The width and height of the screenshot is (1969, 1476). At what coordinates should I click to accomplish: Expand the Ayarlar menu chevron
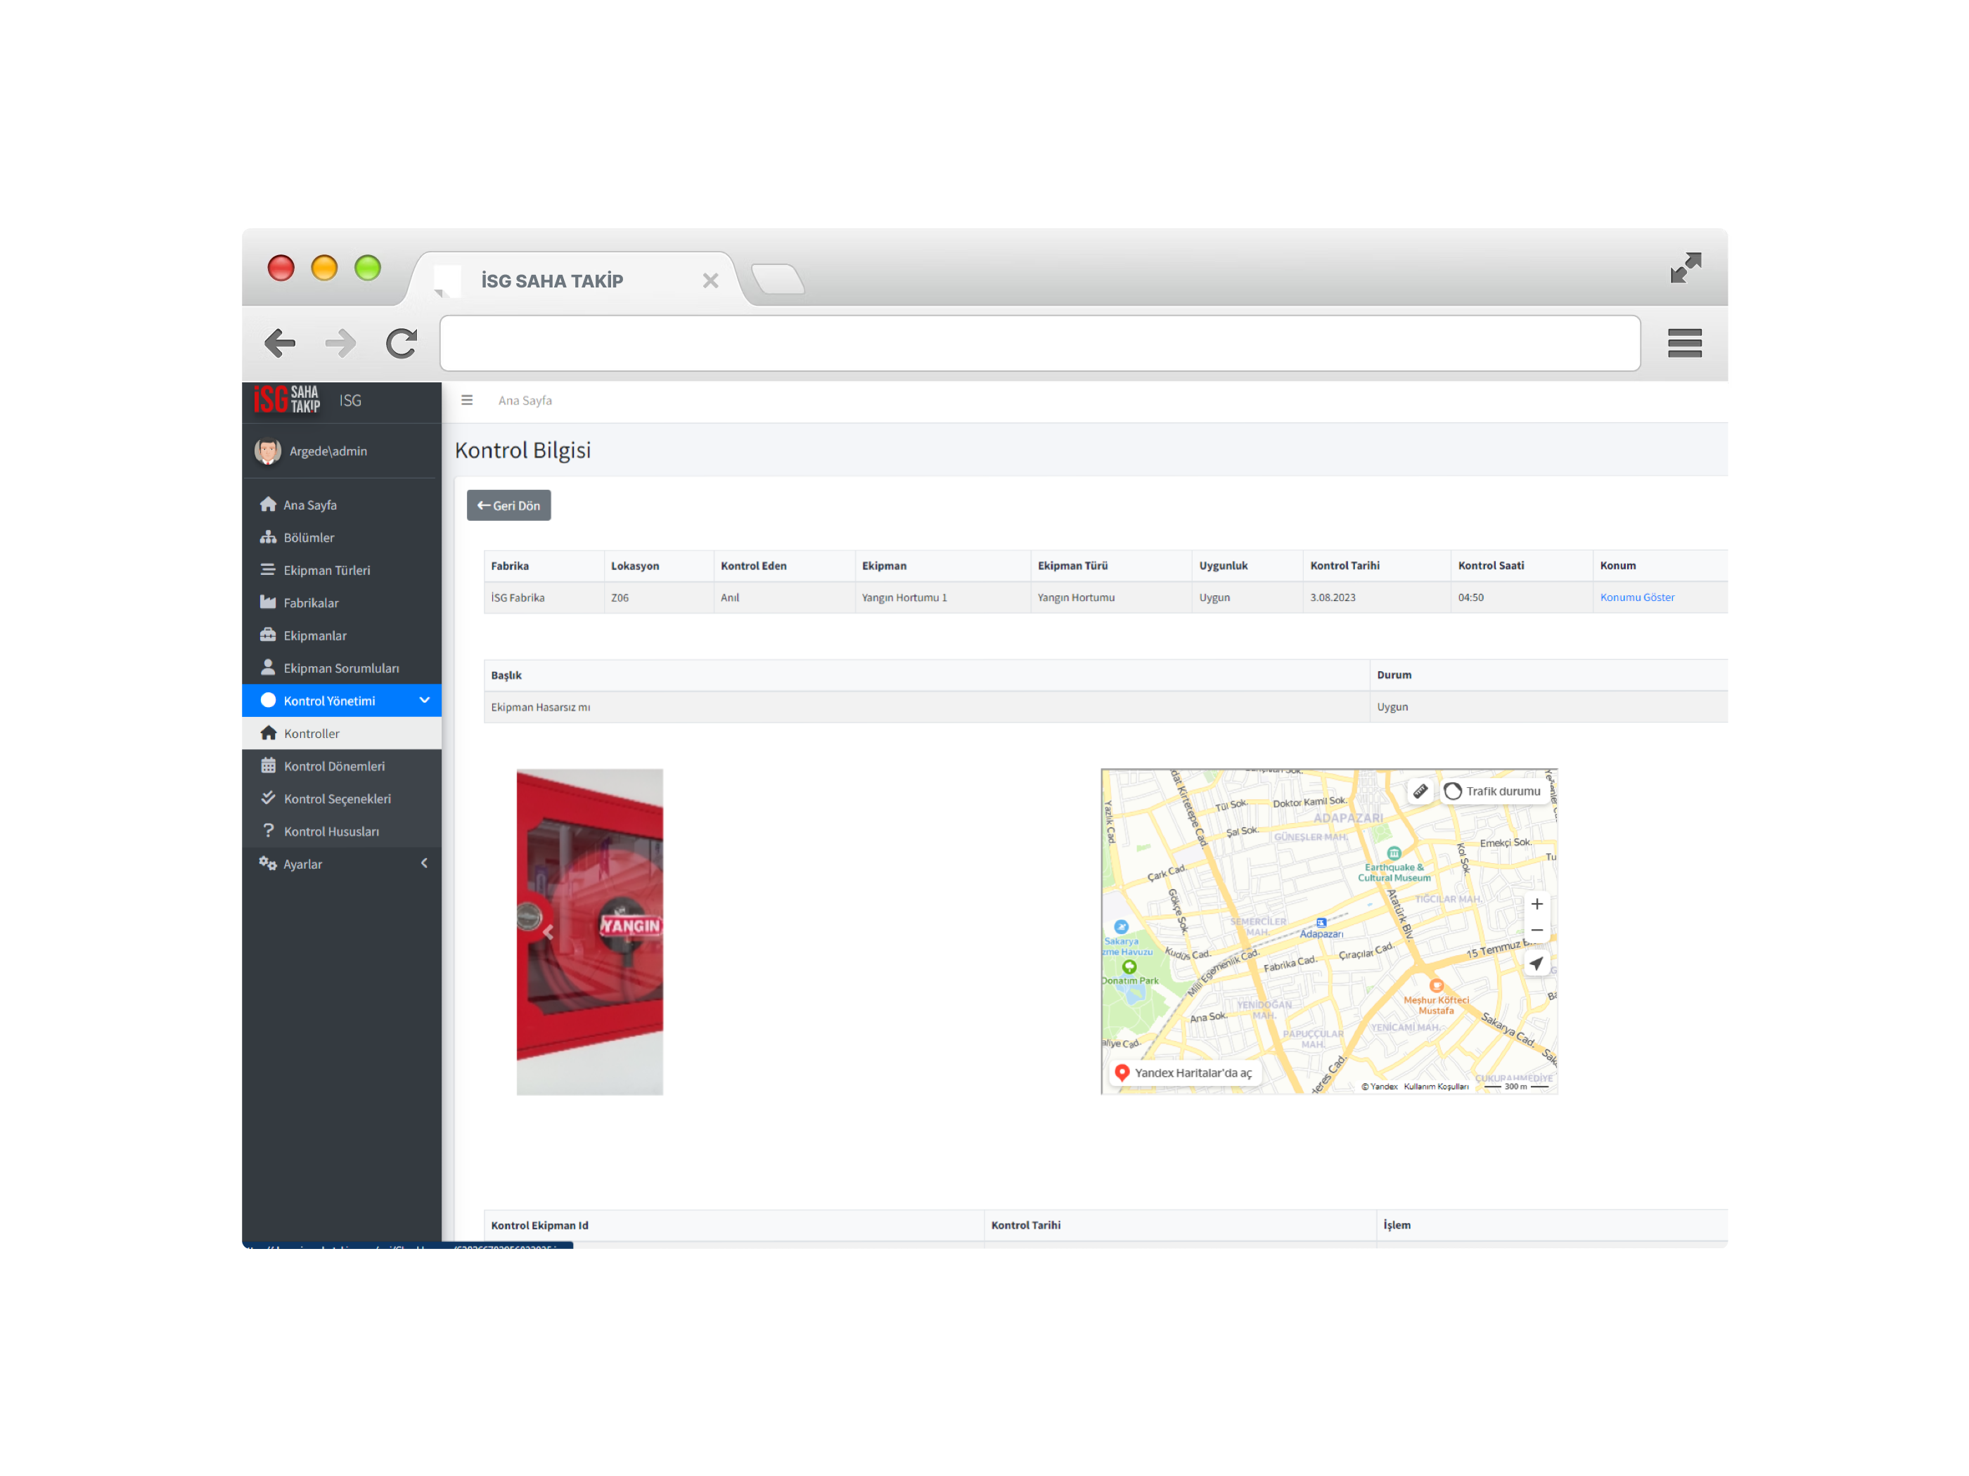(x=425, y=864)
